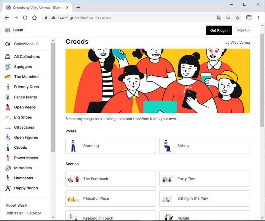Click the All Collections icon

[x=8, y=57]
